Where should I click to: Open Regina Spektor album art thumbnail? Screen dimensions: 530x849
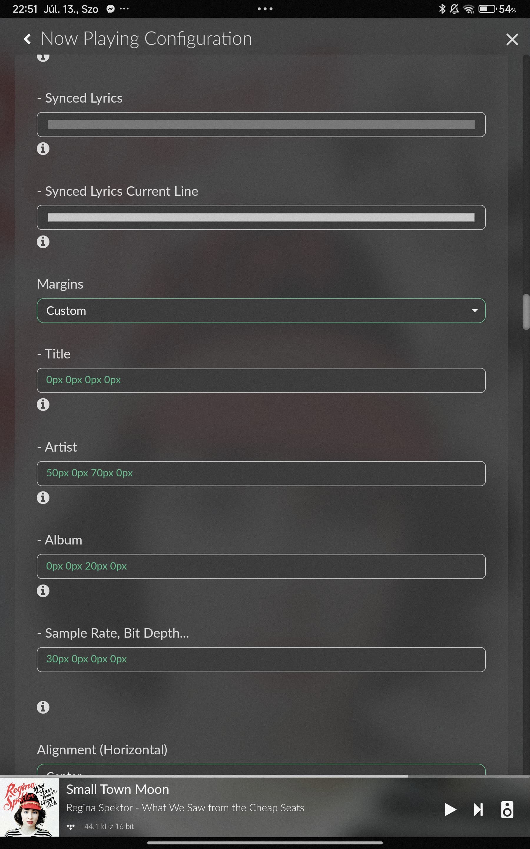click(x=29, y=807)
